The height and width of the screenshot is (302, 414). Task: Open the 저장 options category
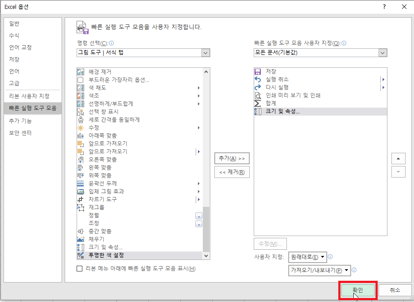33,59
